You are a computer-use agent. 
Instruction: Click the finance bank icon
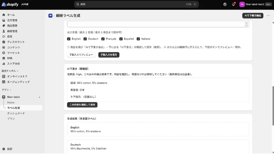click(4, 58)
